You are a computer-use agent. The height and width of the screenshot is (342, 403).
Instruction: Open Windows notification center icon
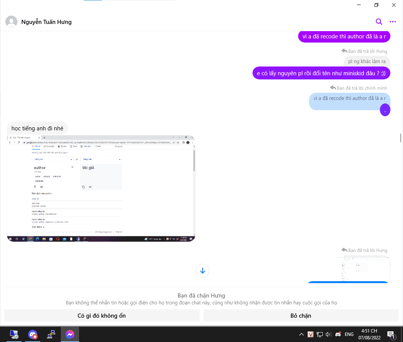[392, 334]
